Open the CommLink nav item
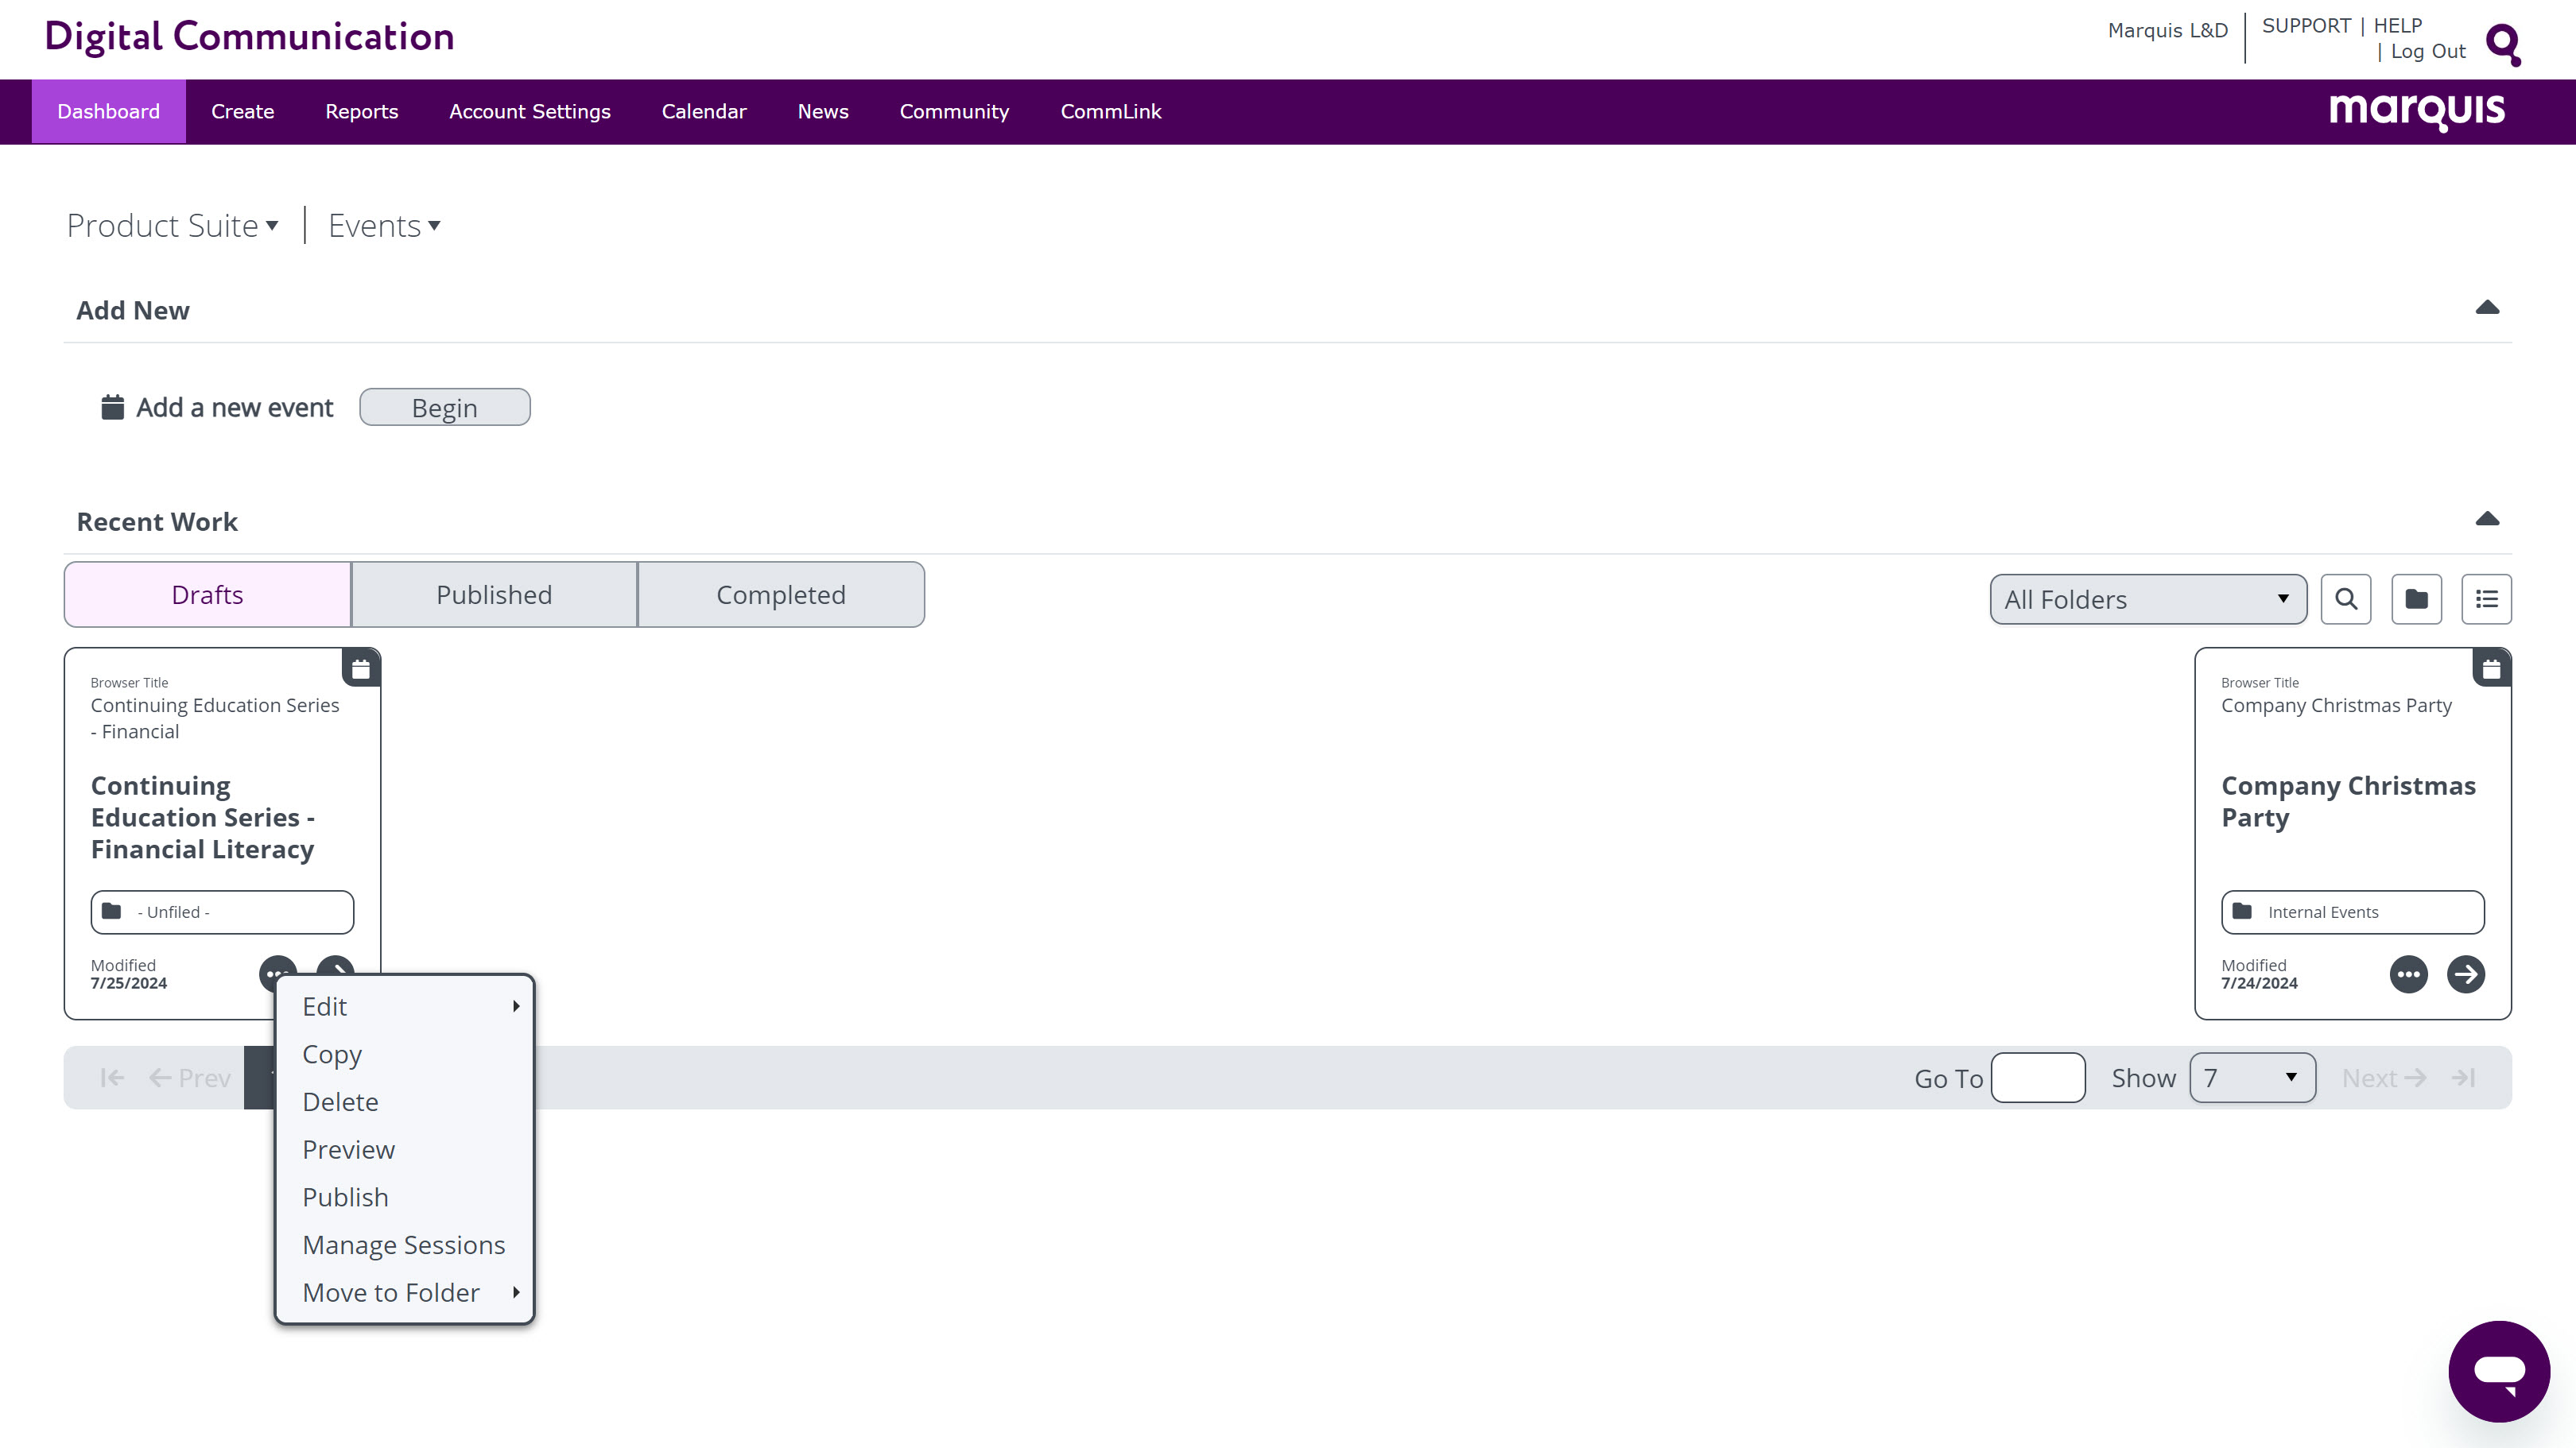2576x1448 pixels. point(1110,112)
